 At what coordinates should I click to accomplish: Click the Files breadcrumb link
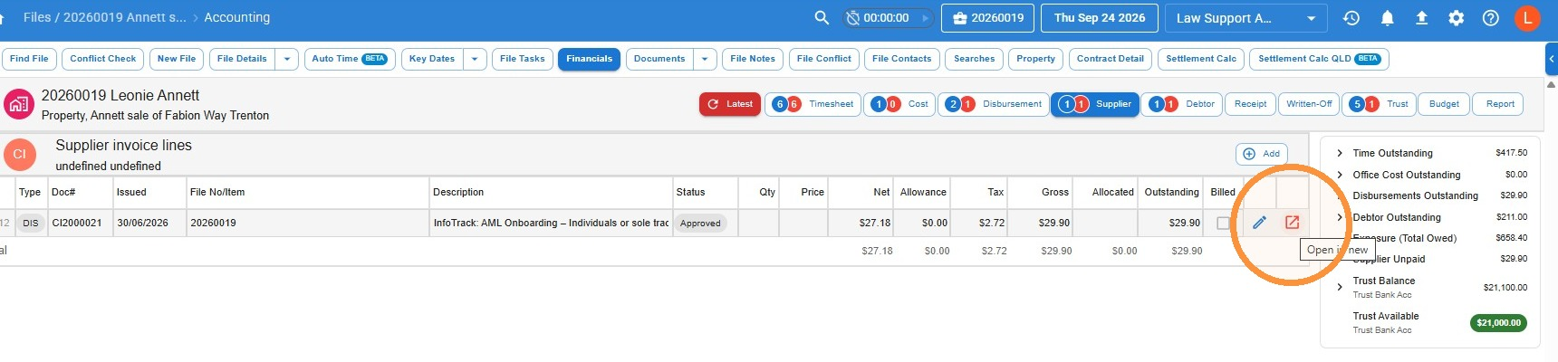(37, 17)
